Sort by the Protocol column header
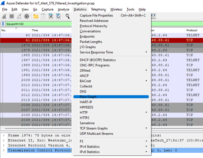203x158 pixels. point(194,30)
